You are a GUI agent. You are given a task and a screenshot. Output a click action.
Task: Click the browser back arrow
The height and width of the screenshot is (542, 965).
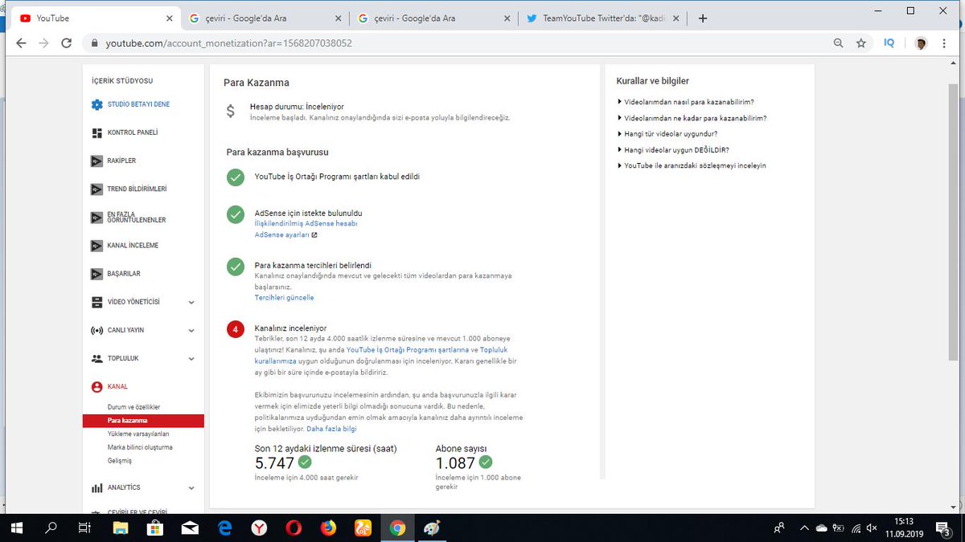coord(21,43)
